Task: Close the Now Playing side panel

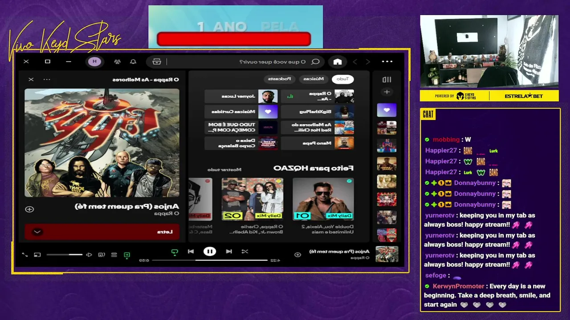Action: pos(31,80)
